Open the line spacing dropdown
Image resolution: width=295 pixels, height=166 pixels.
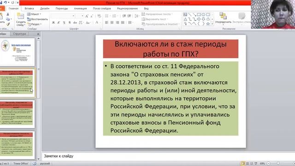click(137, 16)
